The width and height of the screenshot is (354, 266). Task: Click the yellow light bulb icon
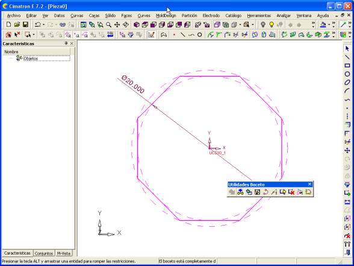[x=272, y=24]
